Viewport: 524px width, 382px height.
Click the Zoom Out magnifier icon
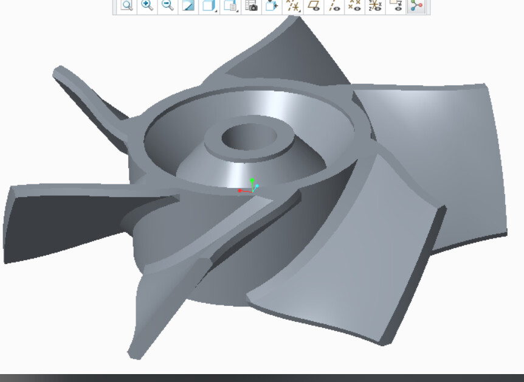[168, 5]
